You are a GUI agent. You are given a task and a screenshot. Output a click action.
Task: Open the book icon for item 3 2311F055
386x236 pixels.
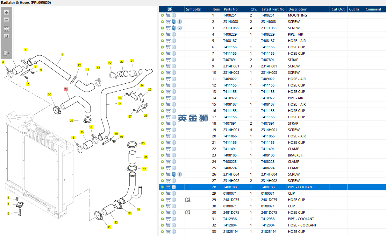(x=174, y=28)
